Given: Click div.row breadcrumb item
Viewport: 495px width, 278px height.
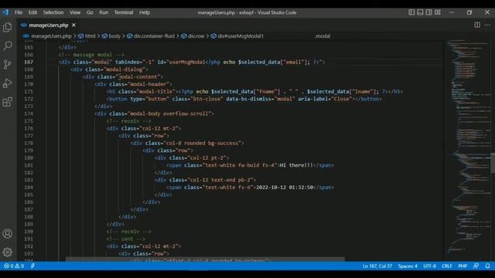Looking at the screenshot, I should coord(196,36).
